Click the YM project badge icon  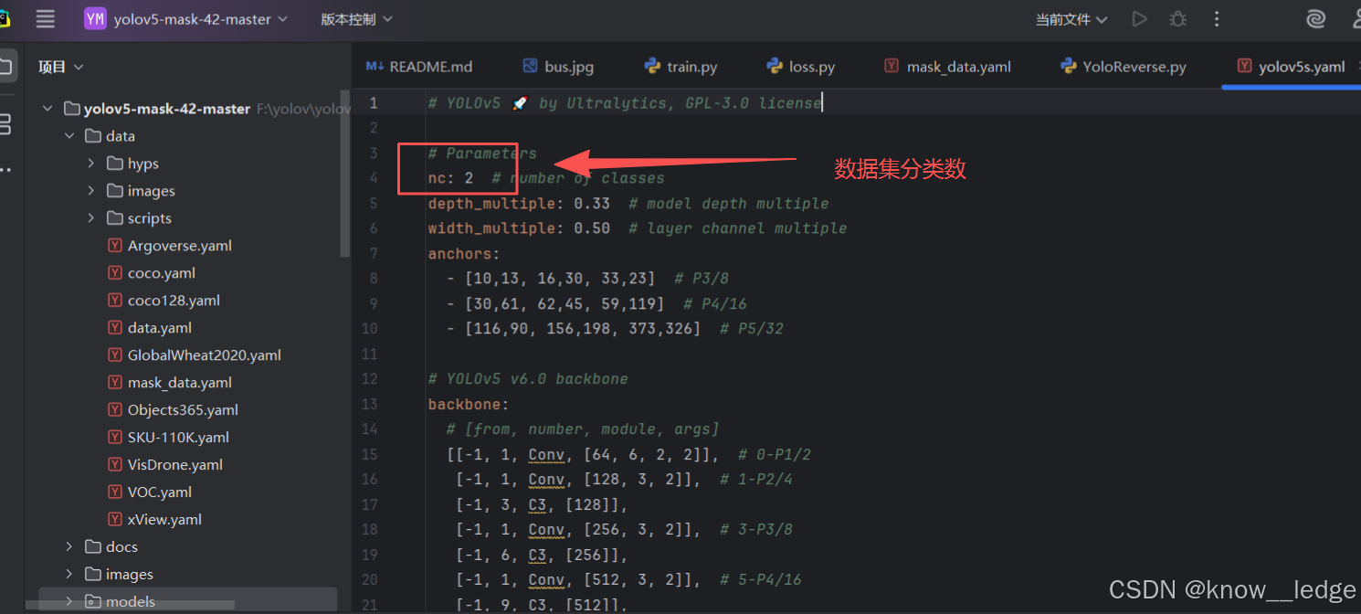tap(95, 18)
